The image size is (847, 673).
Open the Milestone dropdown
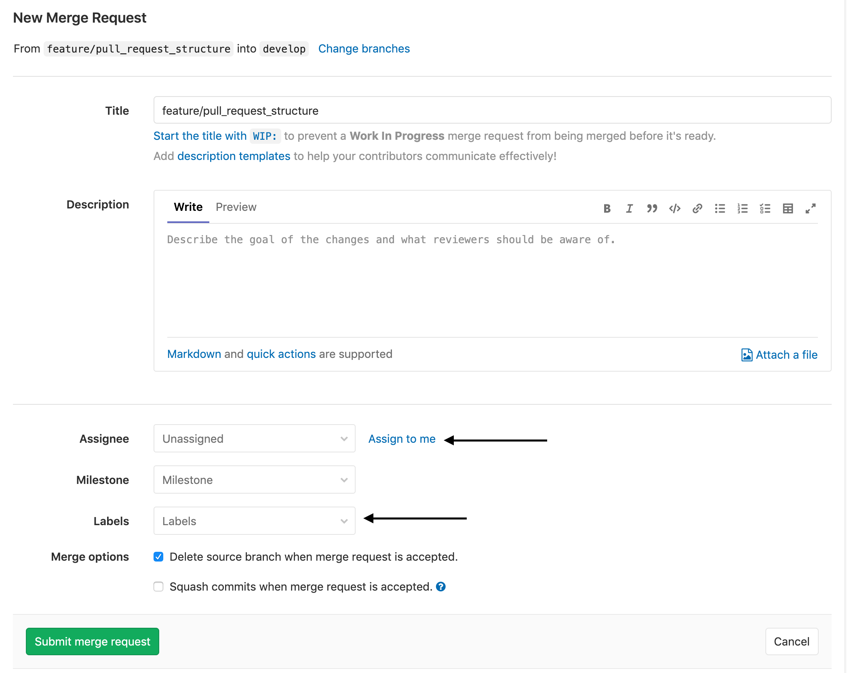[254, 480]
